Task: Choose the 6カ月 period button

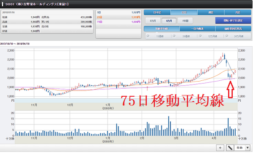Action: pyautogui.click(x=169, y=21)
